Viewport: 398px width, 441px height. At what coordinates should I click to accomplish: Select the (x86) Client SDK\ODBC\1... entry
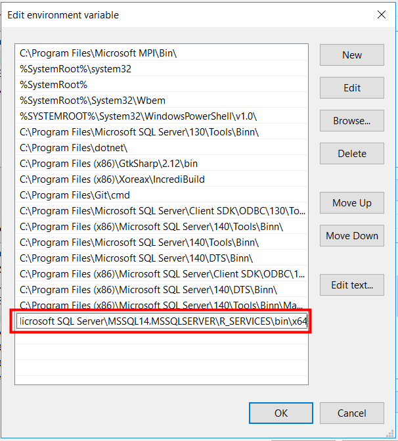pos(162,273)
